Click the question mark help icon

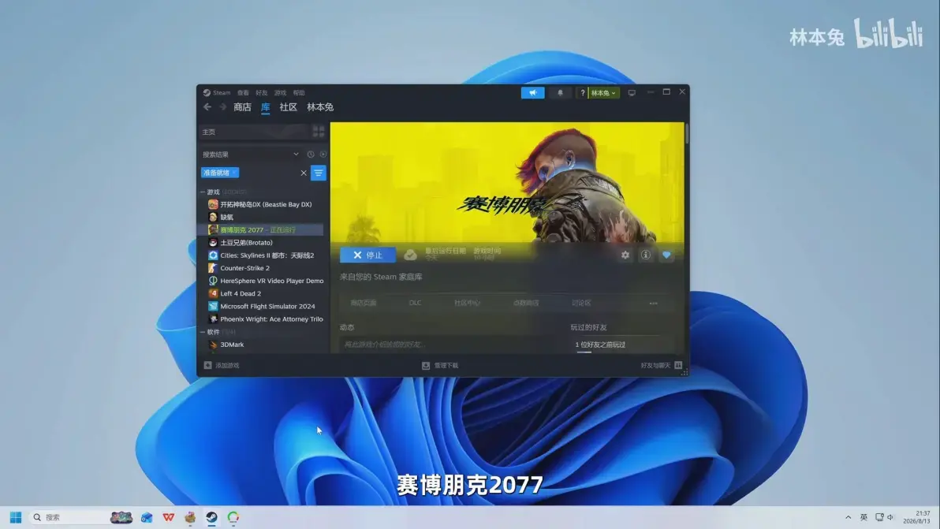[x=582, y=93]
